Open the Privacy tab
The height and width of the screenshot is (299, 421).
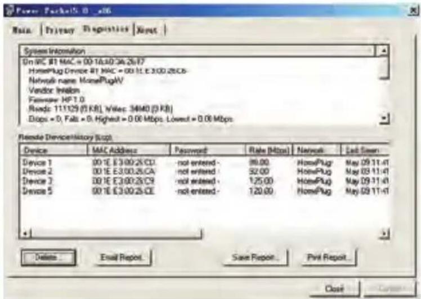point(60,30)
